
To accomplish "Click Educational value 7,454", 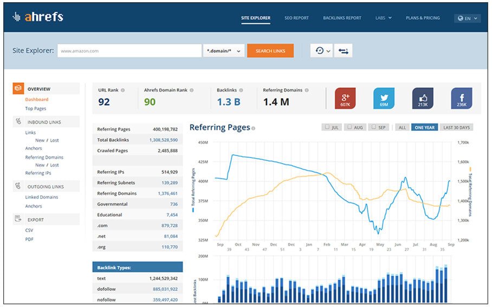I will pyautogui.click(x=172, y=215).
